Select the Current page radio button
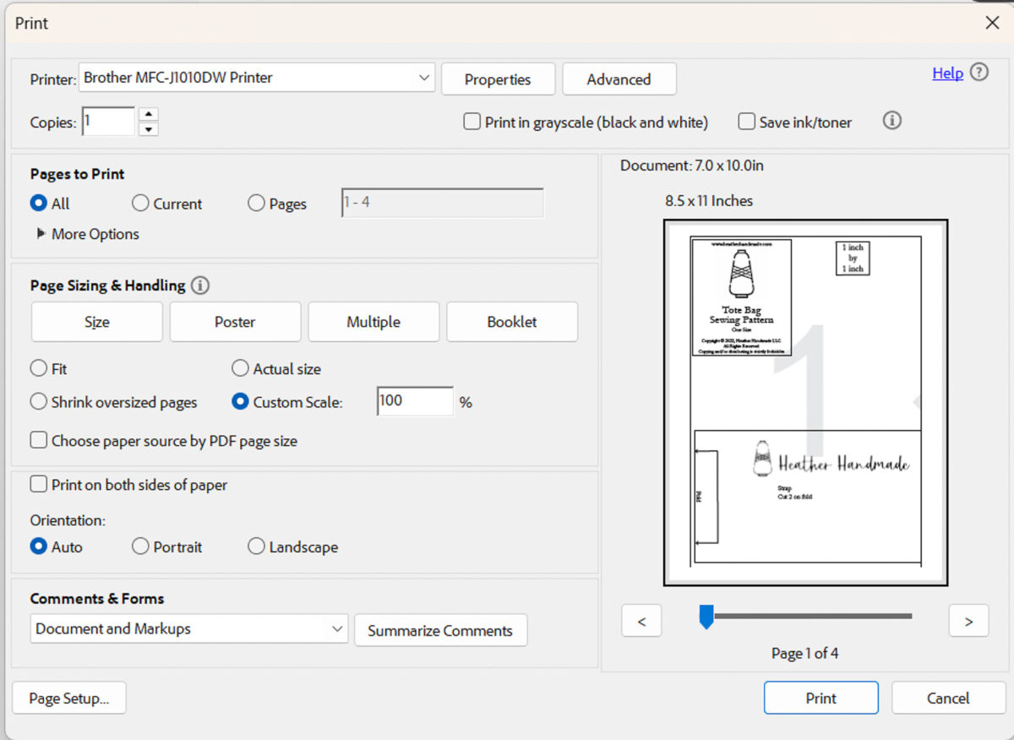The width and height of the screenshot is (1014, 740). click(140, 204)
